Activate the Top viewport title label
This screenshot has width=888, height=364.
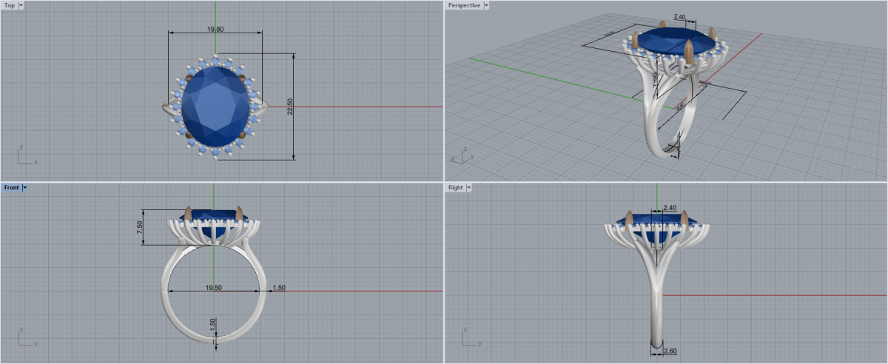click(x=10, y=5)
